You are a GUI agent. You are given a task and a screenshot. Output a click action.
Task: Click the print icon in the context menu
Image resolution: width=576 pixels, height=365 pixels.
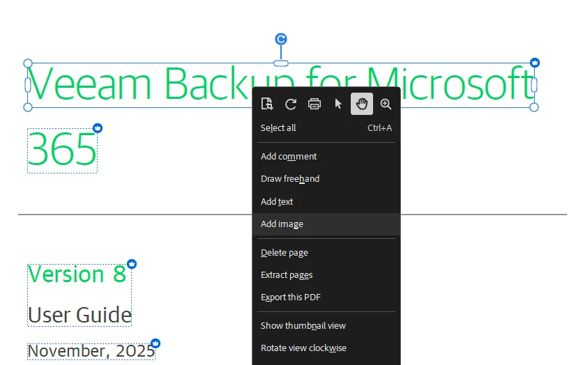pyautogui.click(x=314, y=104)
